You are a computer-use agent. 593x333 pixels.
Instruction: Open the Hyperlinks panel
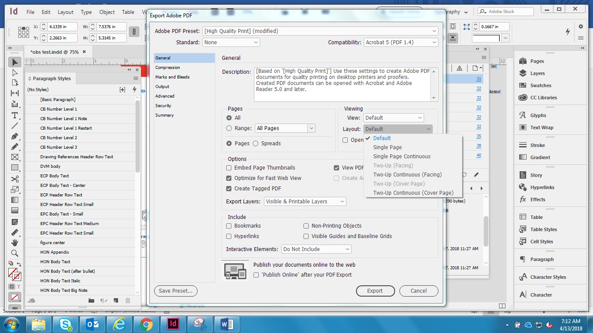click(x=542, y=187)
